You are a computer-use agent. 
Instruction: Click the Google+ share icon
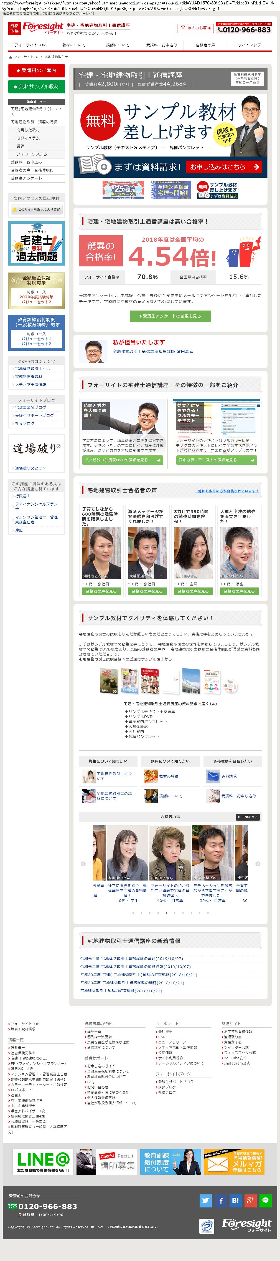click(x=250, y=1200)
